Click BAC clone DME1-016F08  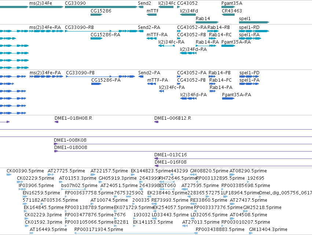[x=170, y=162]
